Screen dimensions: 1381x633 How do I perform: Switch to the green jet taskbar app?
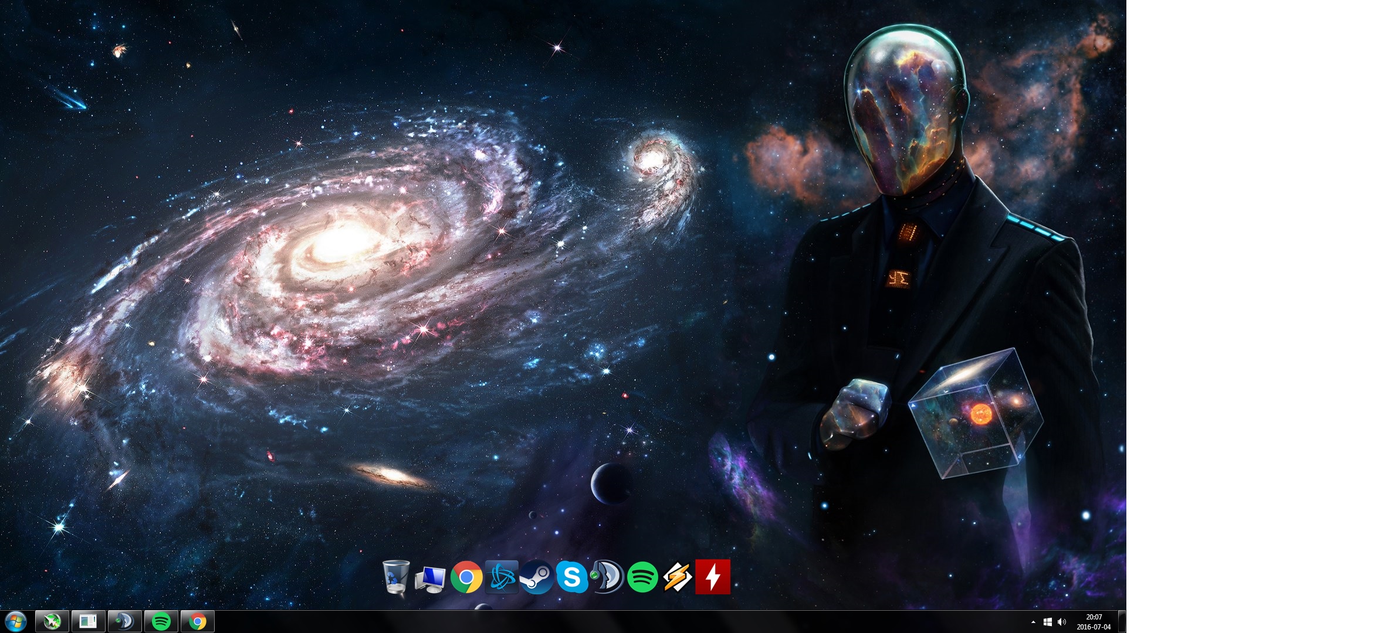coord(52,621)
